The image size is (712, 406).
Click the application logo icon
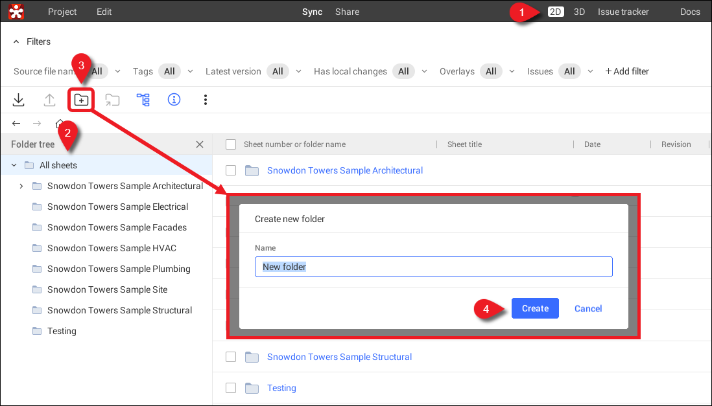click(16, 12)
